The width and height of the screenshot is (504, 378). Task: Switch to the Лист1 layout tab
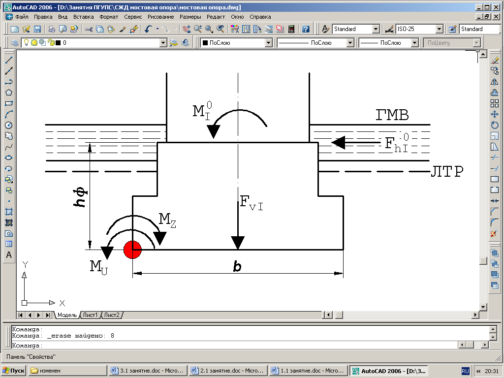point(90,315)
